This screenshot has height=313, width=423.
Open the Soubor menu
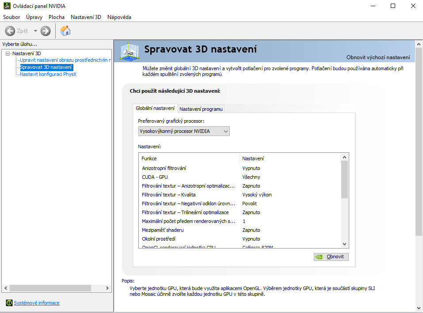(11, 17)
